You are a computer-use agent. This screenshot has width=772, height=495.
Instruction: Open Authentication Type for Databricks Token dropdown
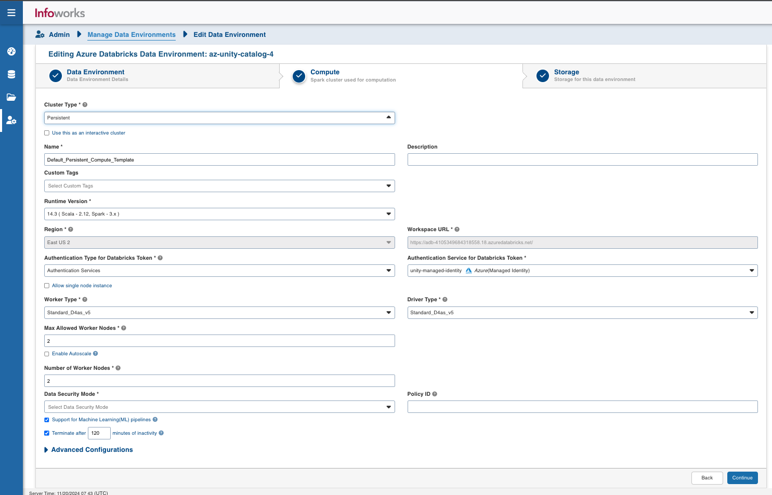coord(219,271)
